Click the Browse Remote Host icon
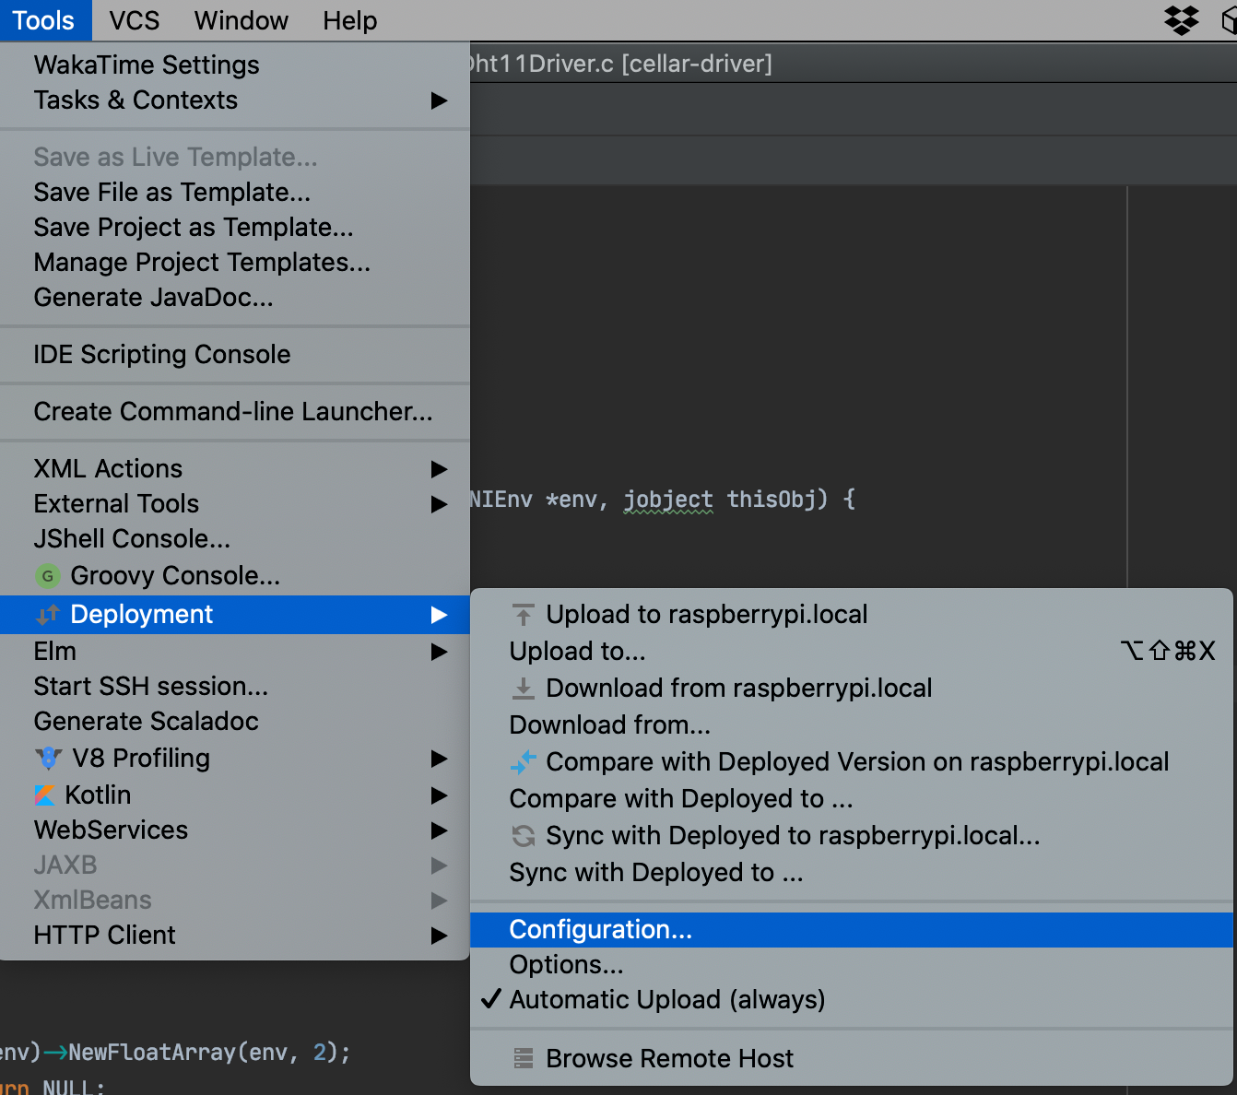1237x1095 pixels. pyautogui.click(x=523, y=1058)
